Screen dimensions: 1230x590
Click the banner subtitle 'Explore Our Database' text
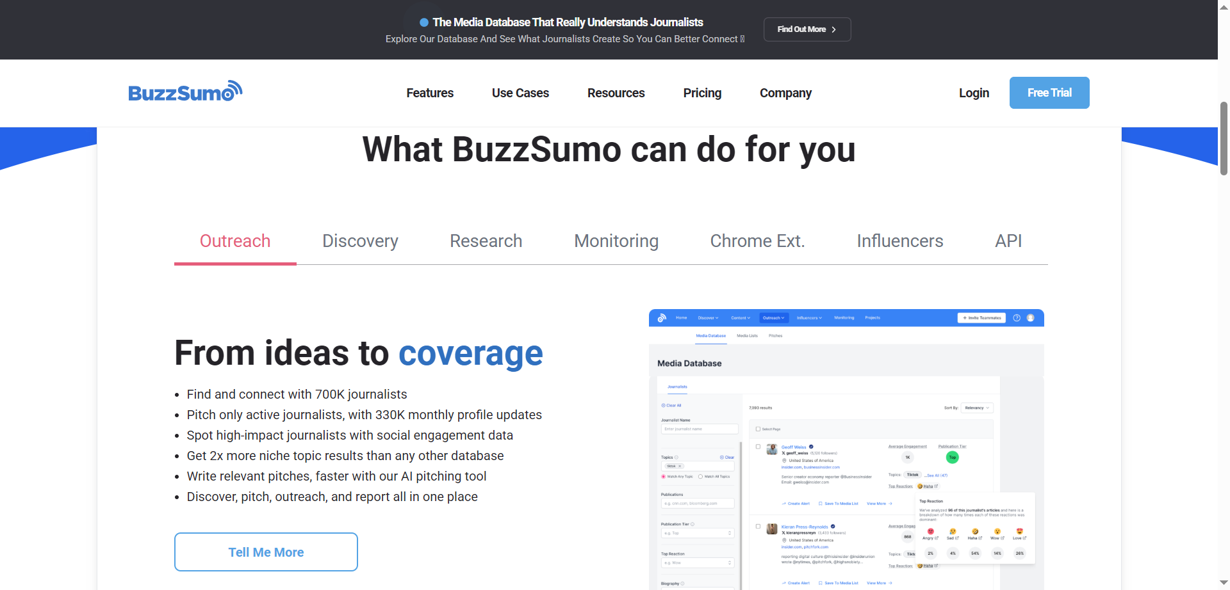coord(564,39)
